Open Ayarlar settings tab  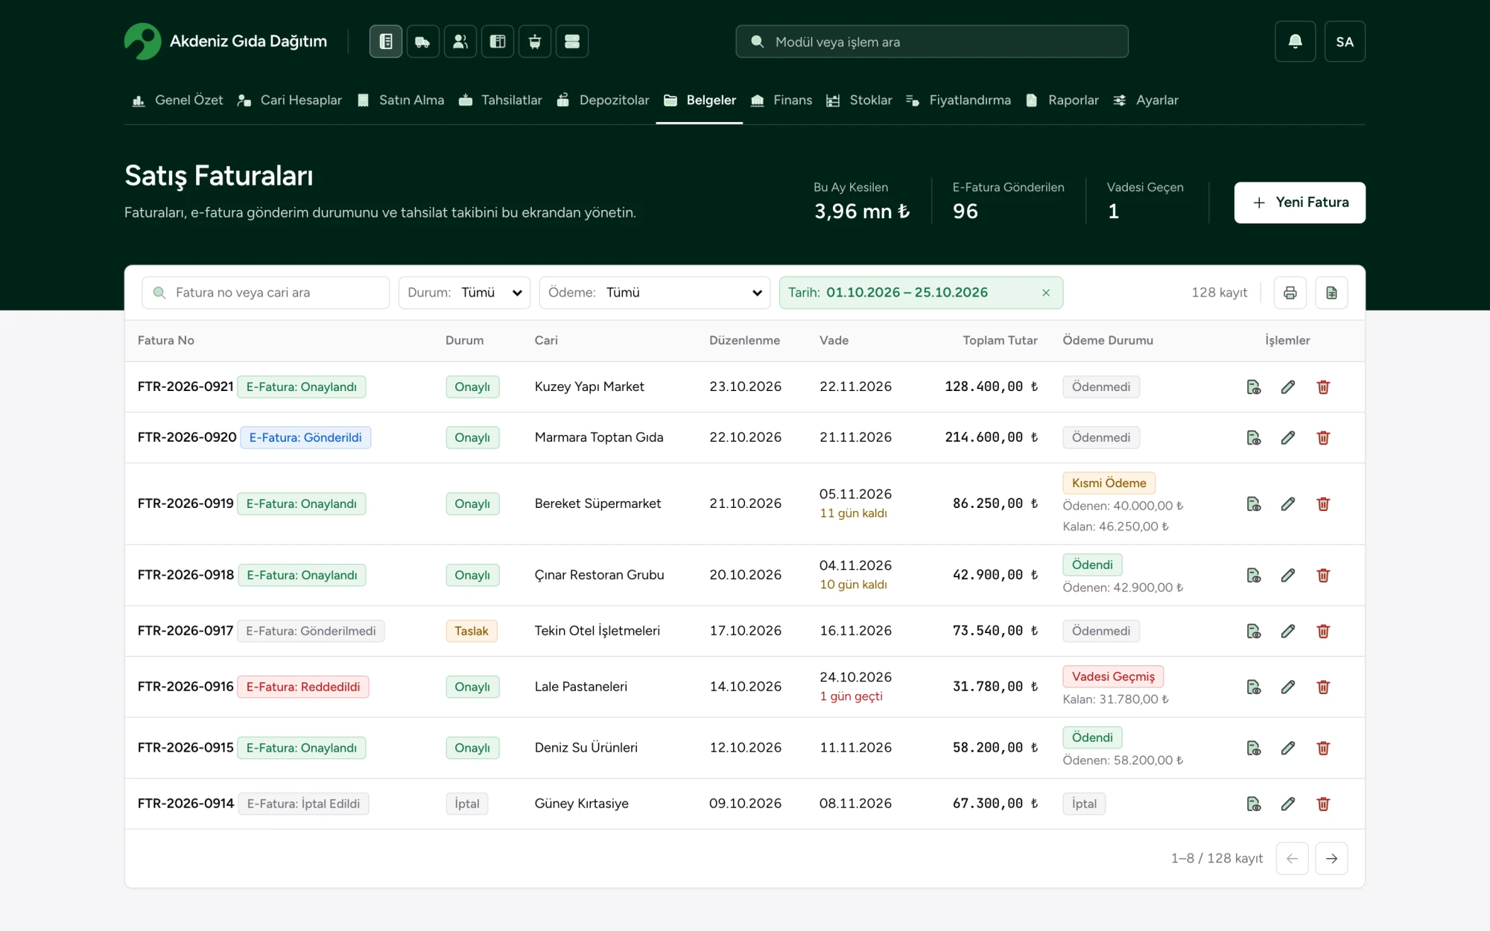click(x=1146, y=100)
